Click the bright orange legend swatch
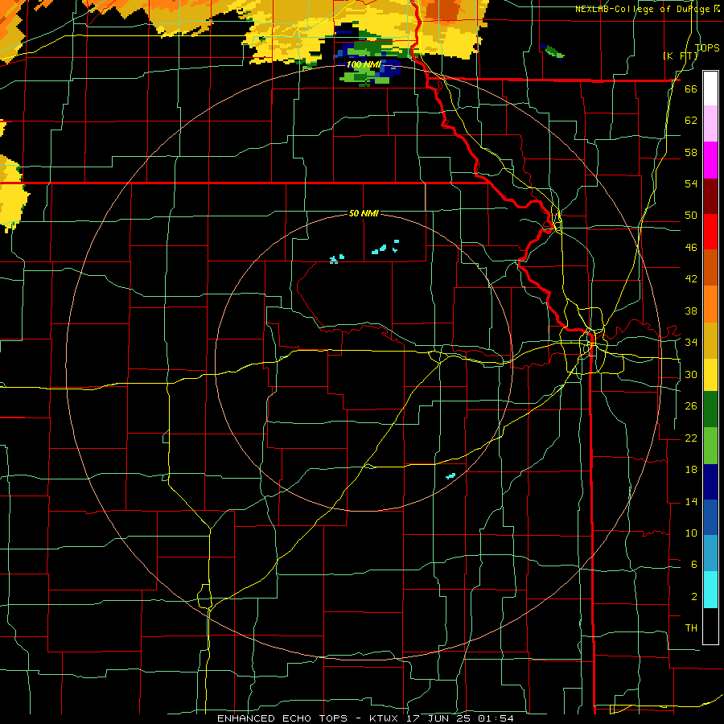Viewport: 724px width, 724px height. pos(710,304)
